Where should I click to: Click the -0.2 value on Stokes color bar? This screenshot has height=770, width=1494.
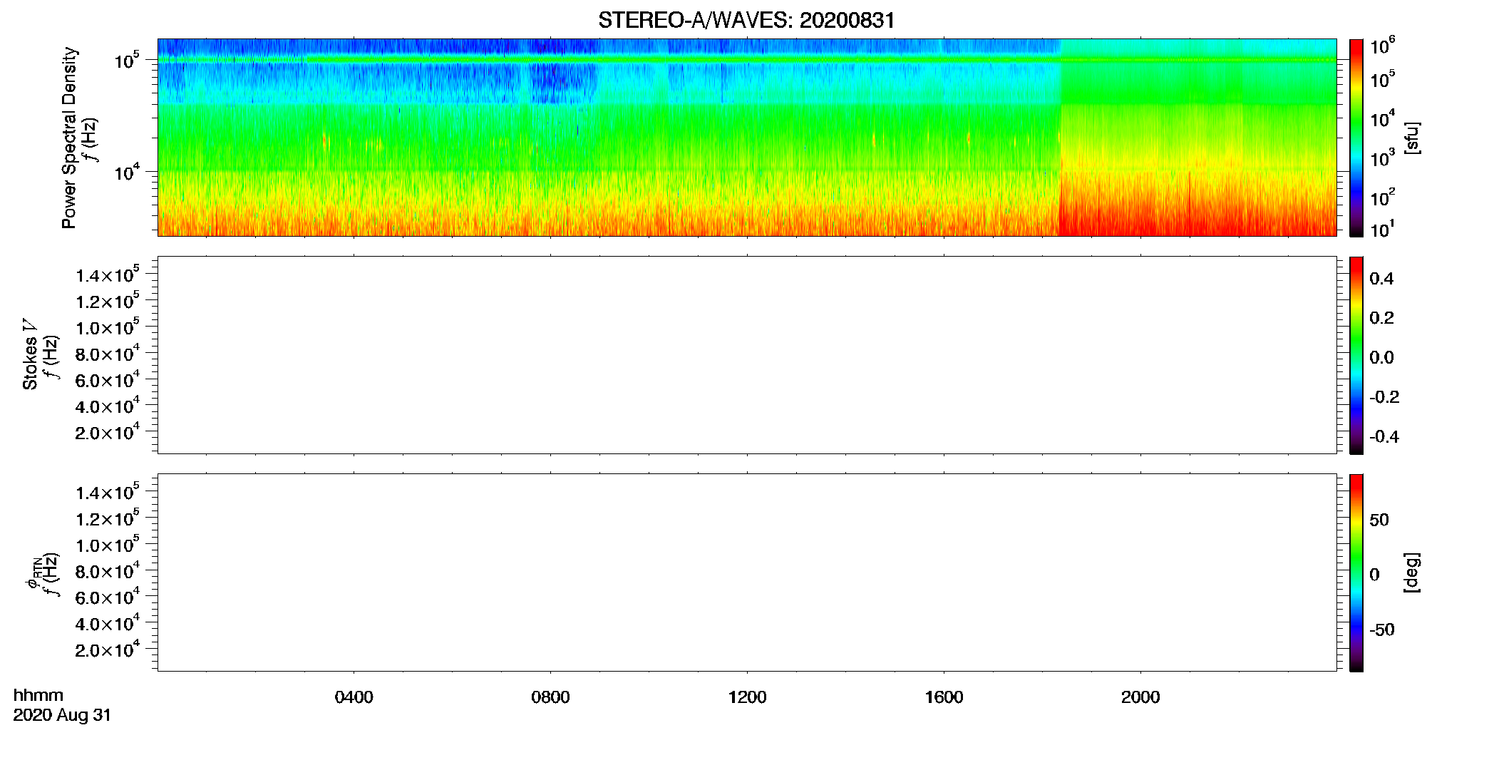click(1384, 397)
